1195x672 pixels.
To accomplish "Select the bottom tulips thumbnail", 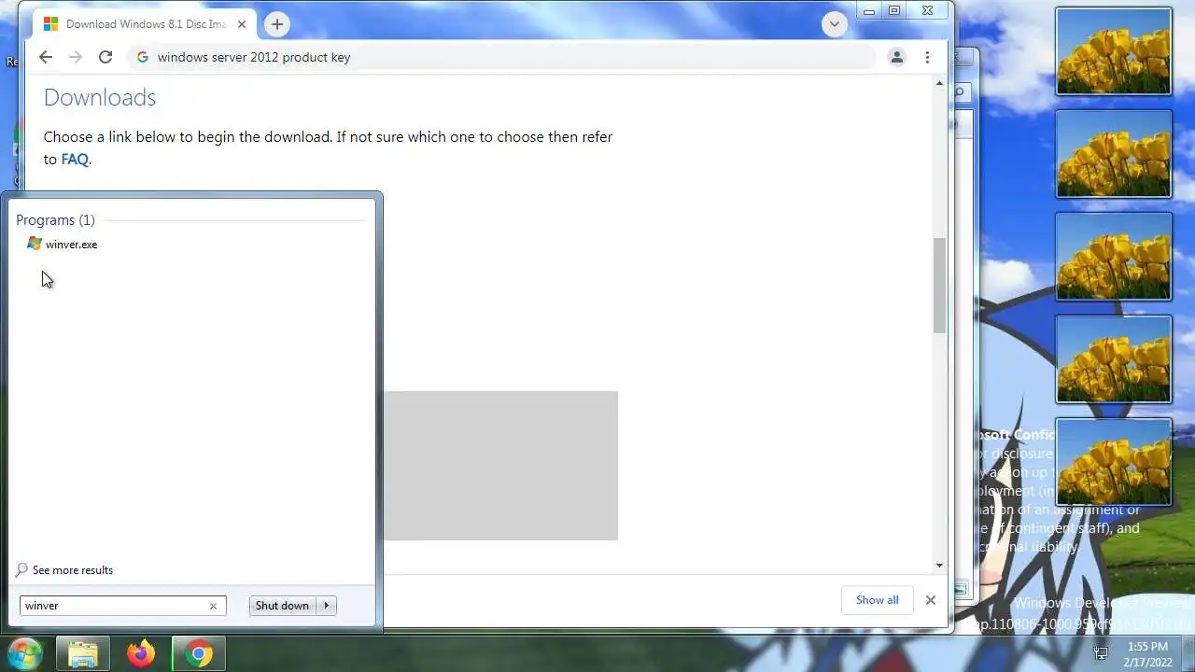I will (x=1113, y=462).
